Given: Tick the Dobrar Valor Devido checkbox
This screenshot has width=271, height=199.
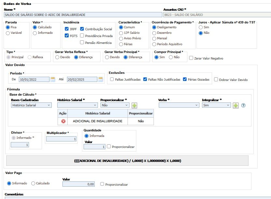Looking at the screenshot, I should [x=216, y=80].
